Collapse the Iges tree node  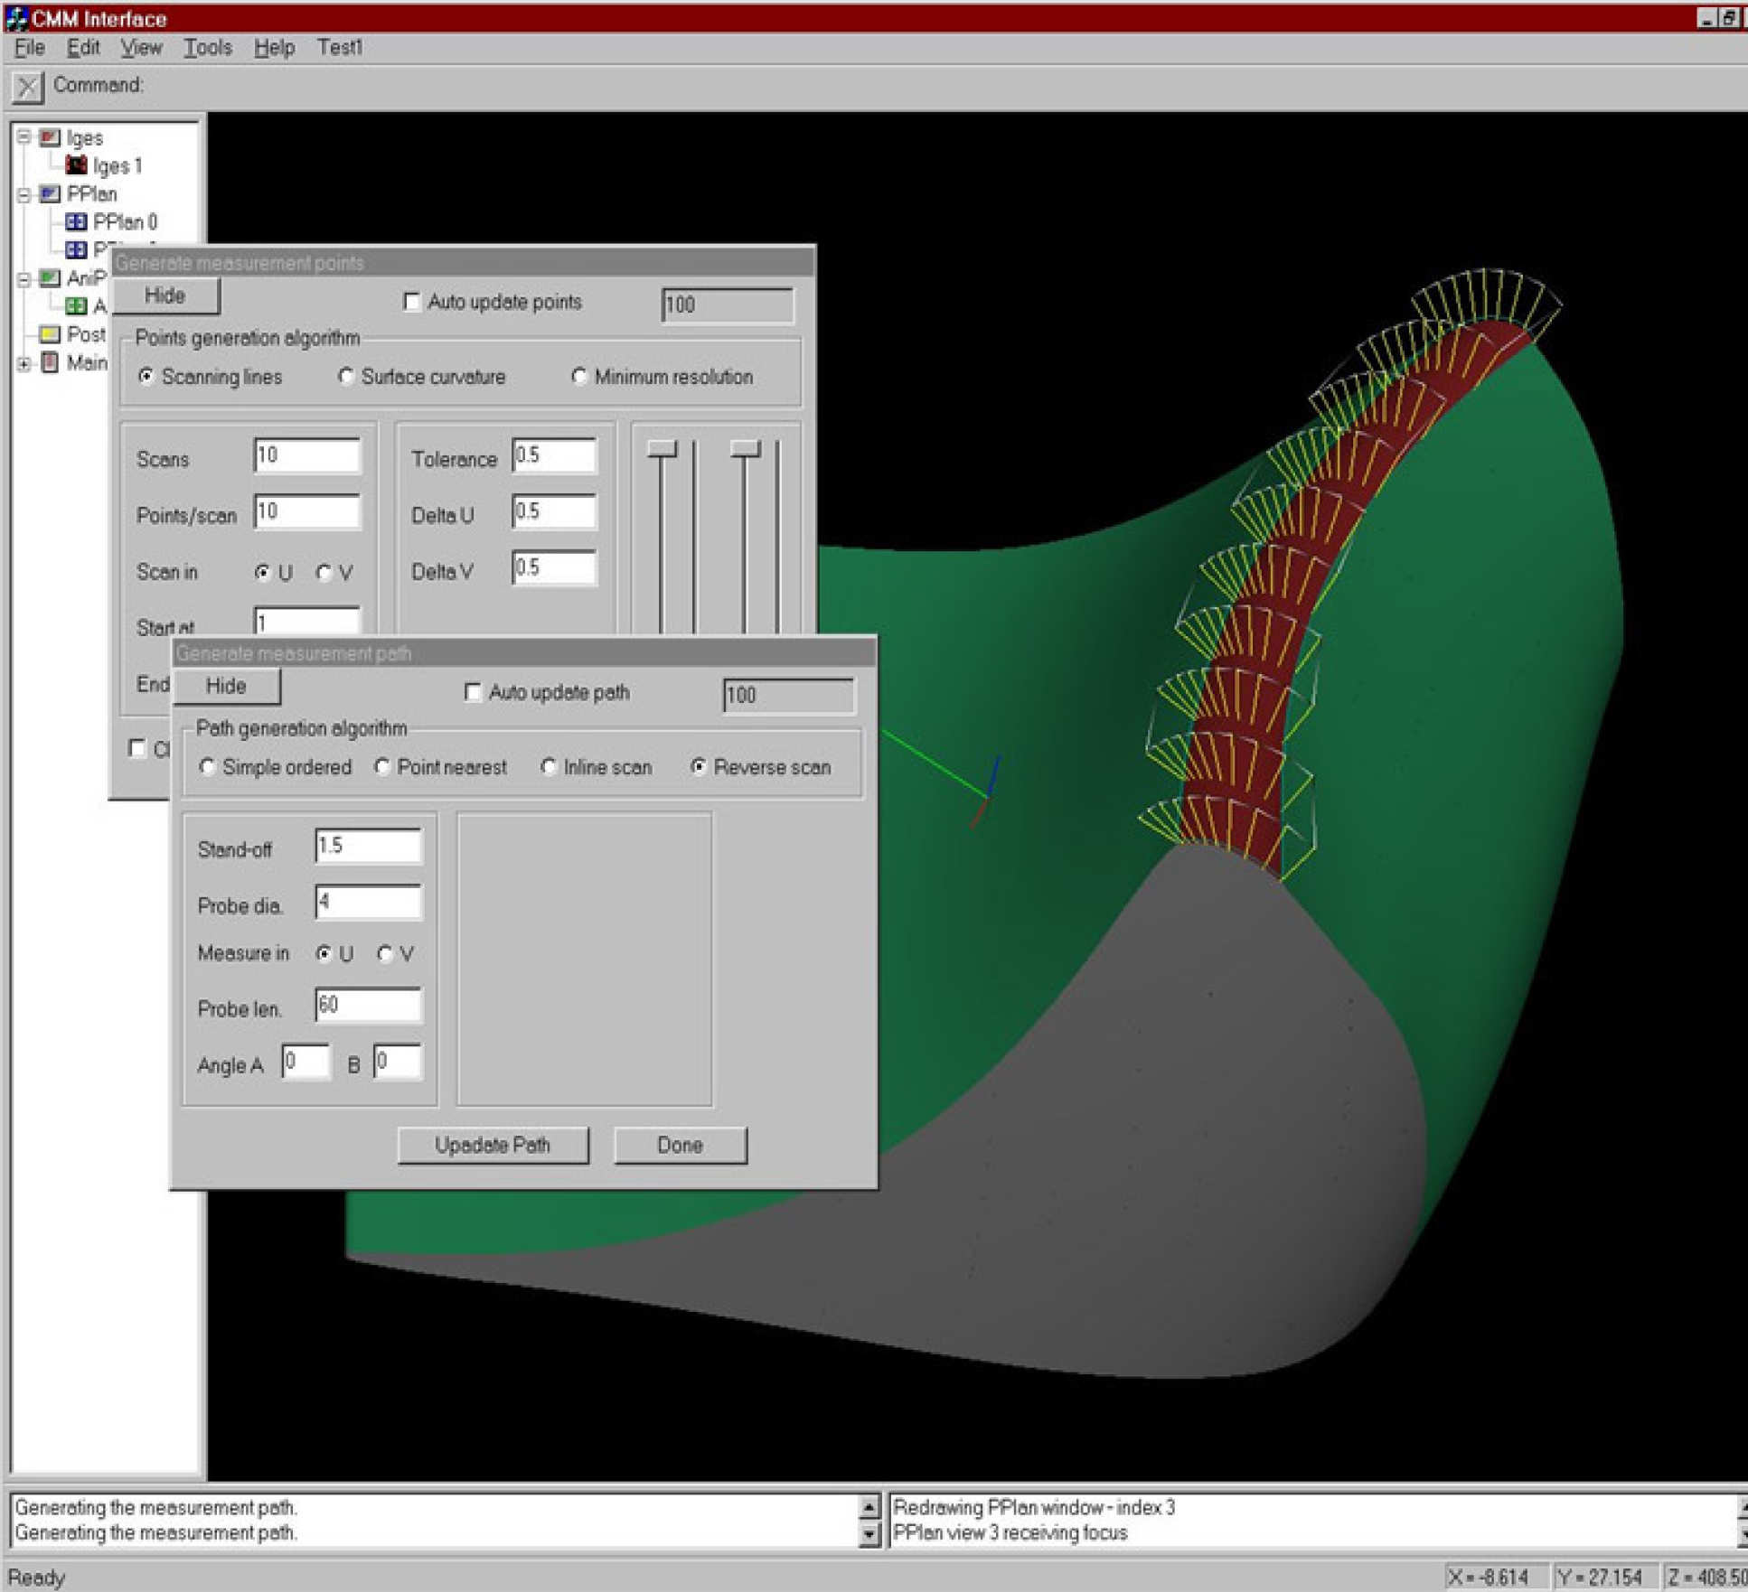pyautogui.click(x=24, y=137)
